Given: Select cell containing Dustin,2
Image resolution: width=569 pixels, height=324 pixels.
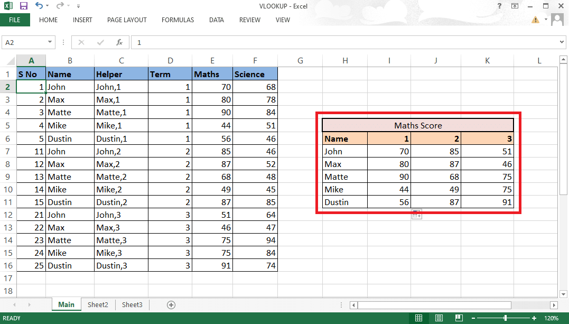Looking at the screenshot, I should (121, 202).
